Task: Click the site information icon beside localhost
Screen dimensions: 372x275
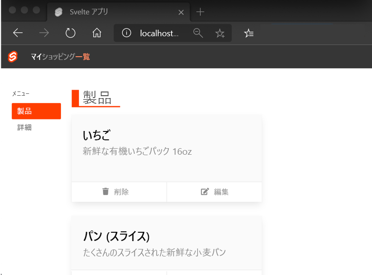Action: coord(126,33)
